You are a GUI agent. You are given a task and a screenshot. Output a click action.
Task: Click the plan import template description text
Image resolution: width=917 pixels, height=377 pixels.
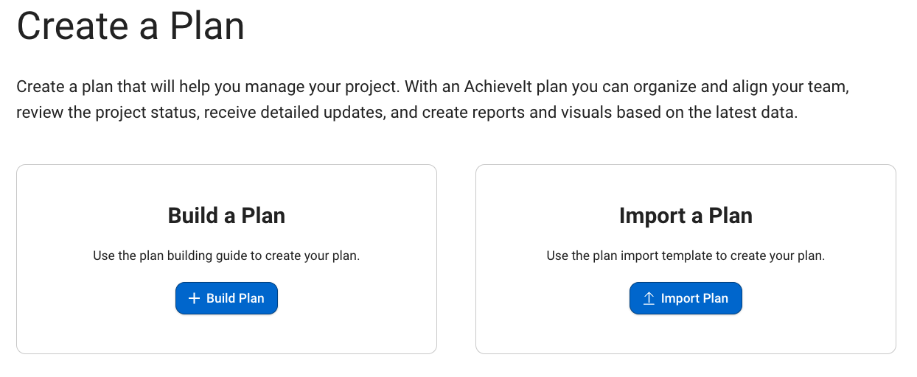(686, 256)
